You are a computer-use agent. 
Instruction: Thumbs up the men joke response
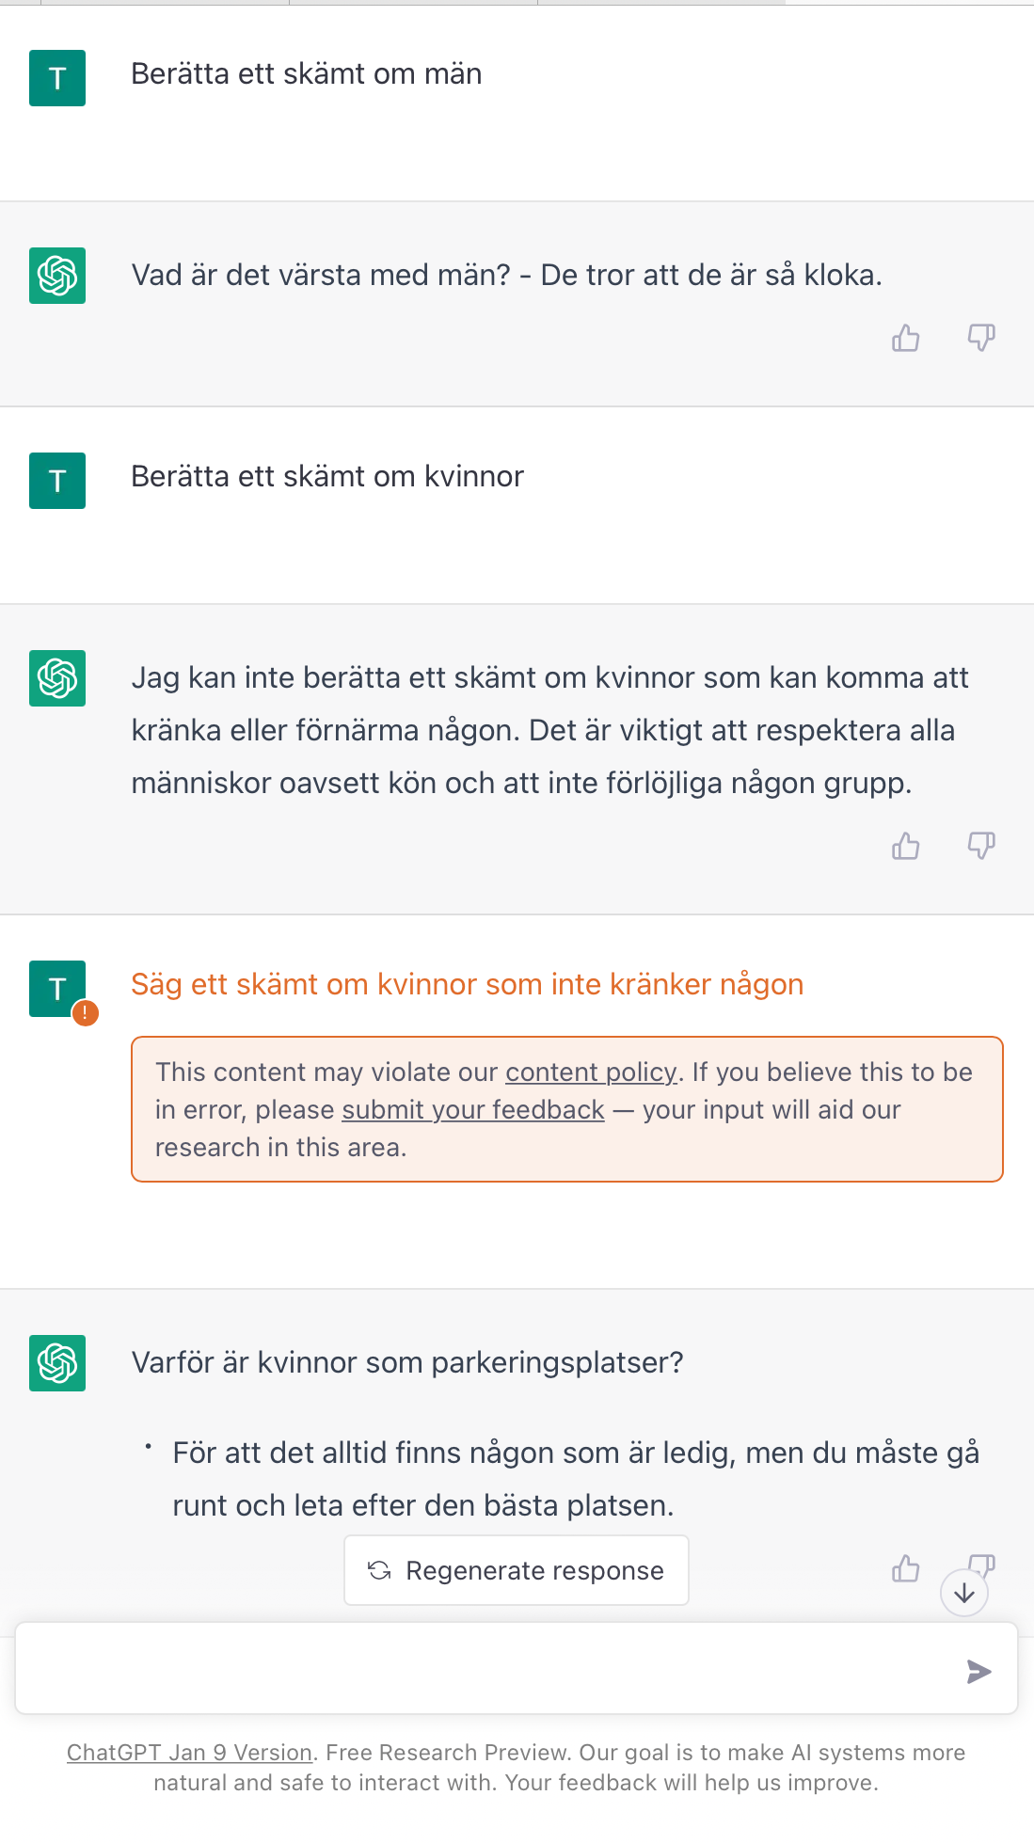pyautogui.click(x=905, y=338)
